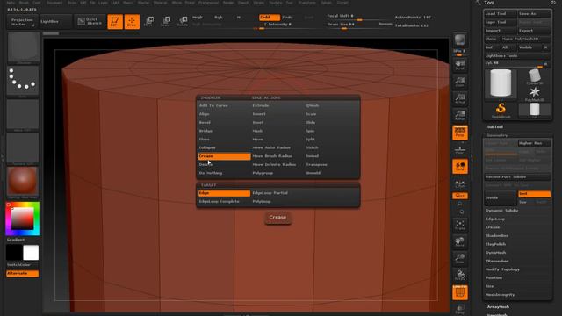Screen dimensions: 562x316
Task: Expand the DynaMesh section
Action: coord(495,253)
